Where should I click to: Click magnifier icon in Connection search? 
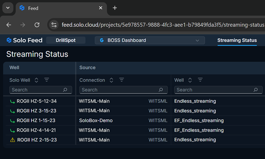pyautogui.click(x=161, y=90)
